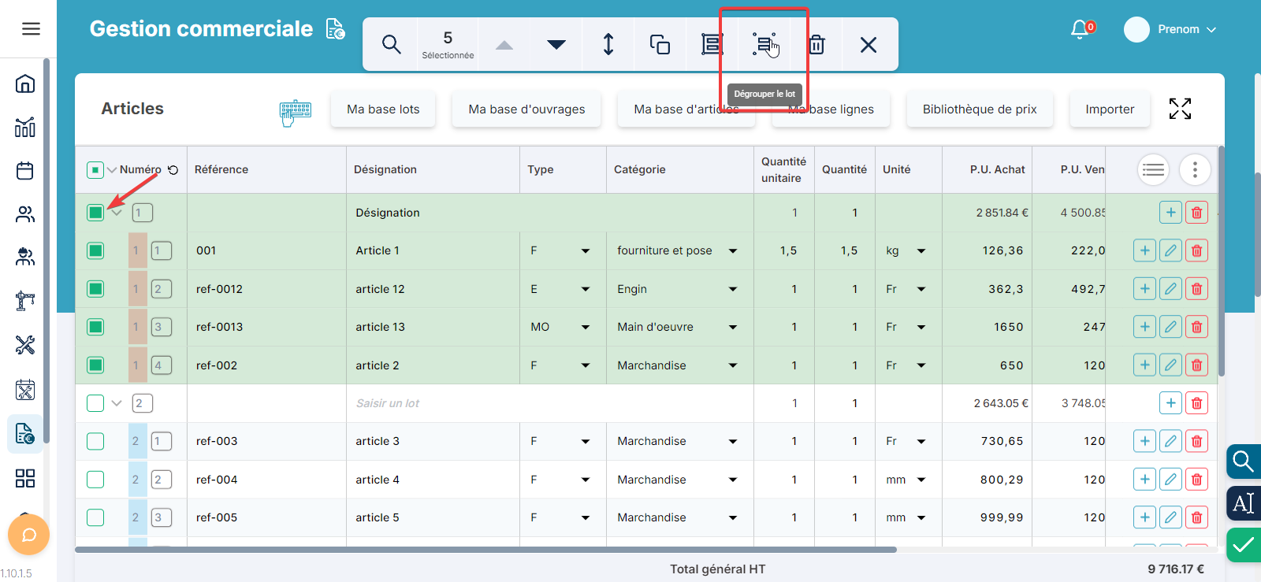This screenshot has height=582, width=1261.
Task: Open the Type dropdown for article 13
Action: (585, 327)
